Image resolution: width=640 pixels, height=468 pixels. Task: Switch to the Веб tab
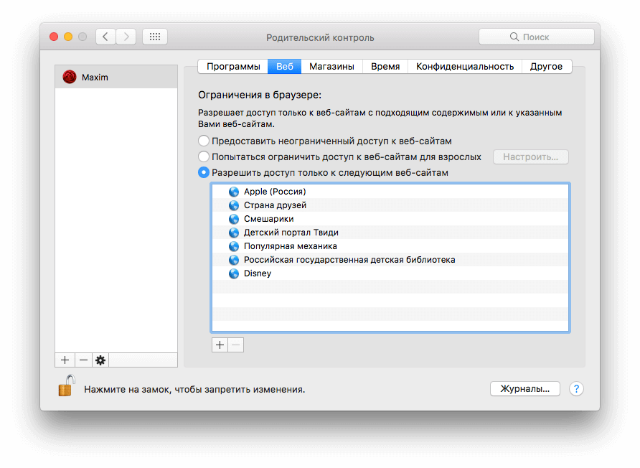pyautogui.click(x=285, y=66)
